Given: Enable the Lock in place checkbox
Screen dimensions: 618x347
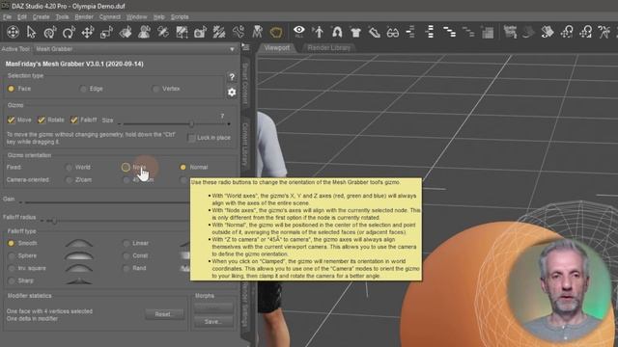Looking at the screenshot, I should 192,138.
